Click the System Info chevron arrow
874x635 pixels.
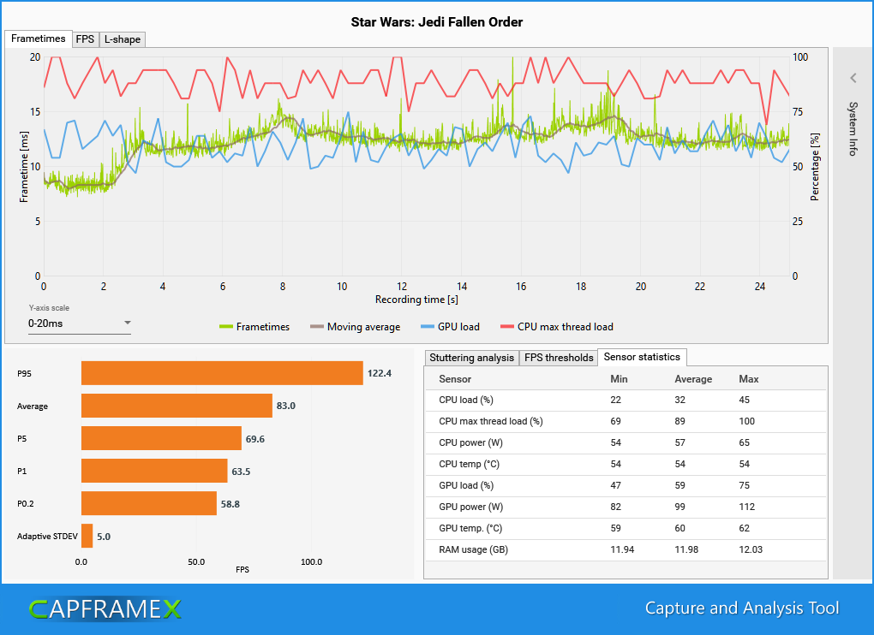click(x=853, y=77)
